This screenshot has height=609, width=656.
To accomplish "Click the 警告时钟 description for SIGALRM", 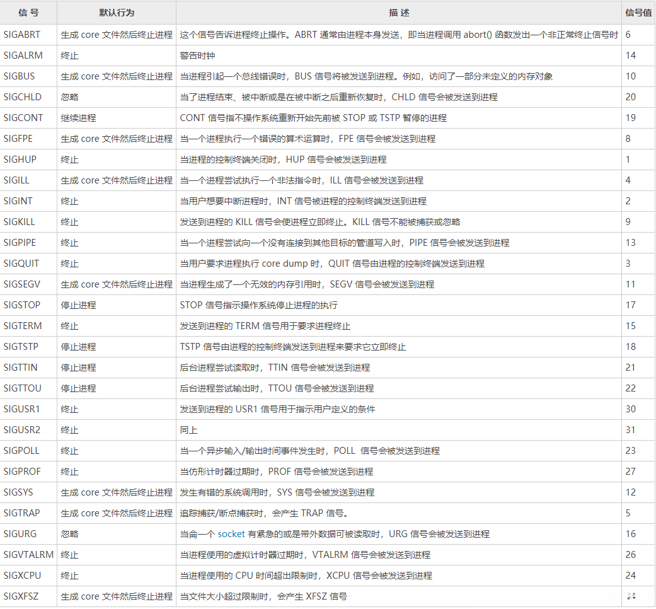I will tap(197, 55).
